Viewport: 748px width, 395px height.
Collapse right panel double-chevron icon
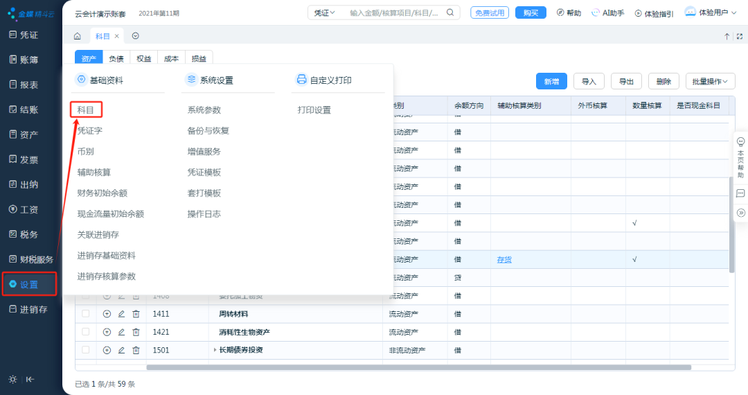pos(740,213)
